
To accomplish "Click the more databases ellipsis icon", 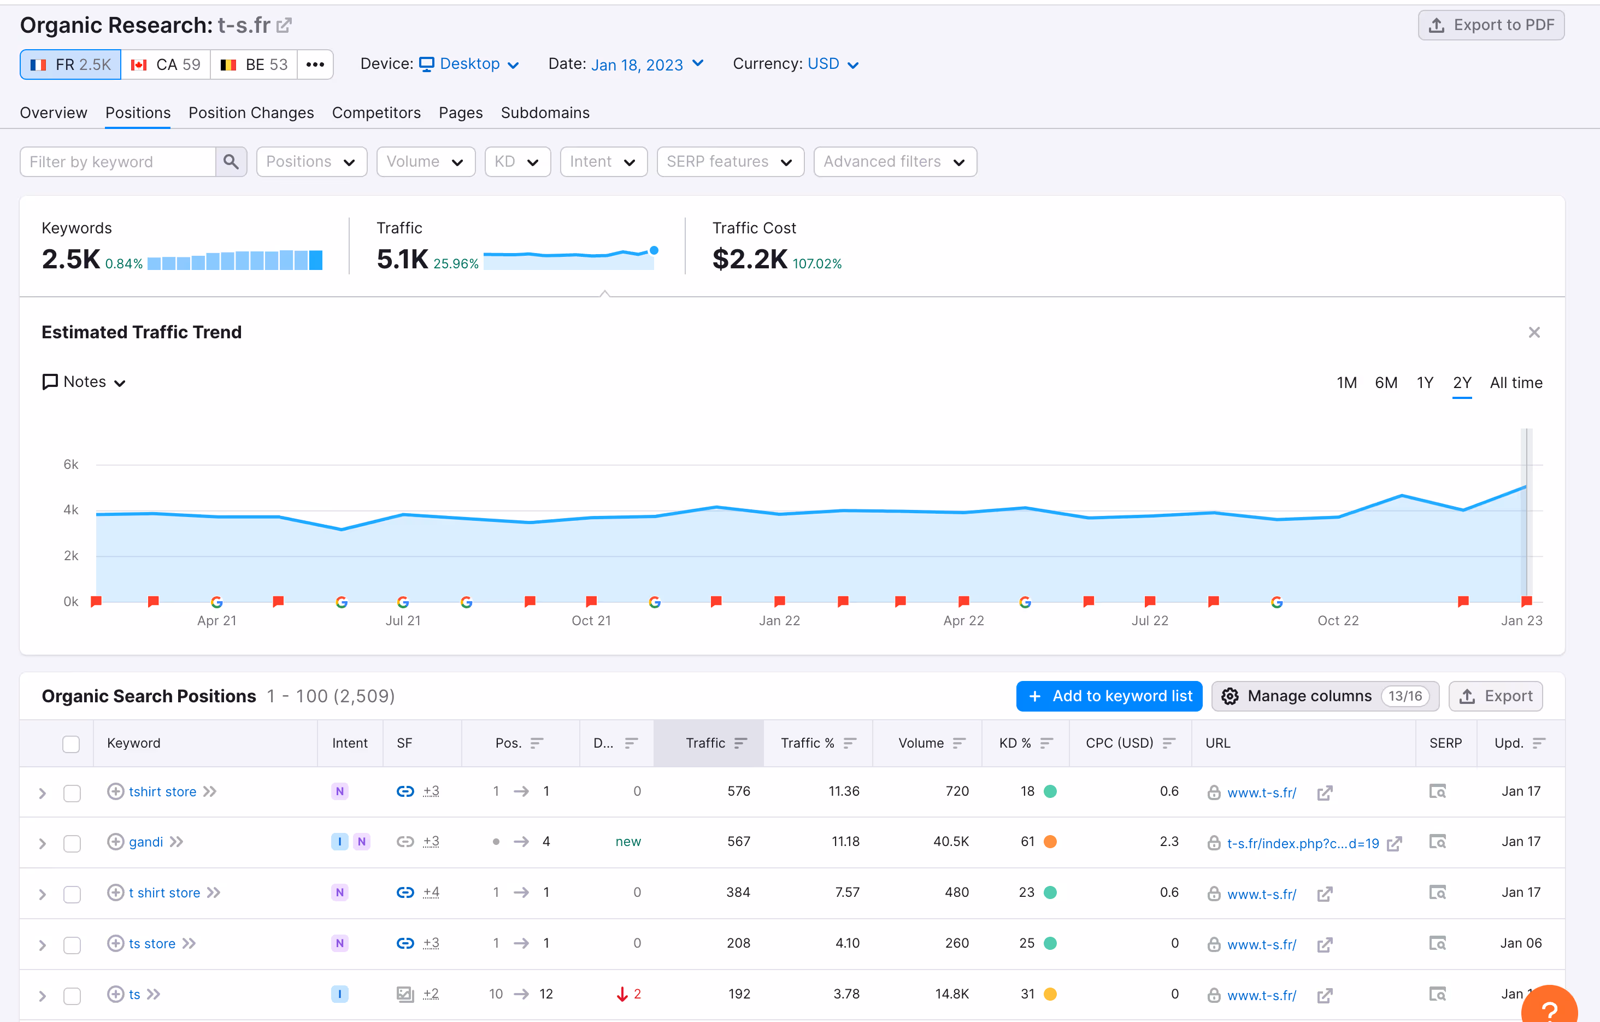I will (x=315, y=64).
